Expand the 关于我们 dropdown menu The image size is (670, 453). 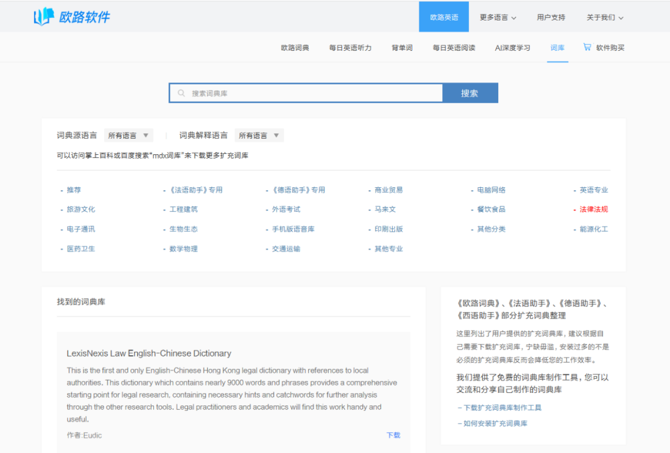point(605,17)
